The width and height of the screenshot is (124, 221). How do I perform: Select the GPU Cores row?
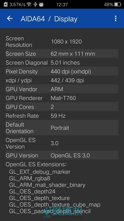[62, 107]
